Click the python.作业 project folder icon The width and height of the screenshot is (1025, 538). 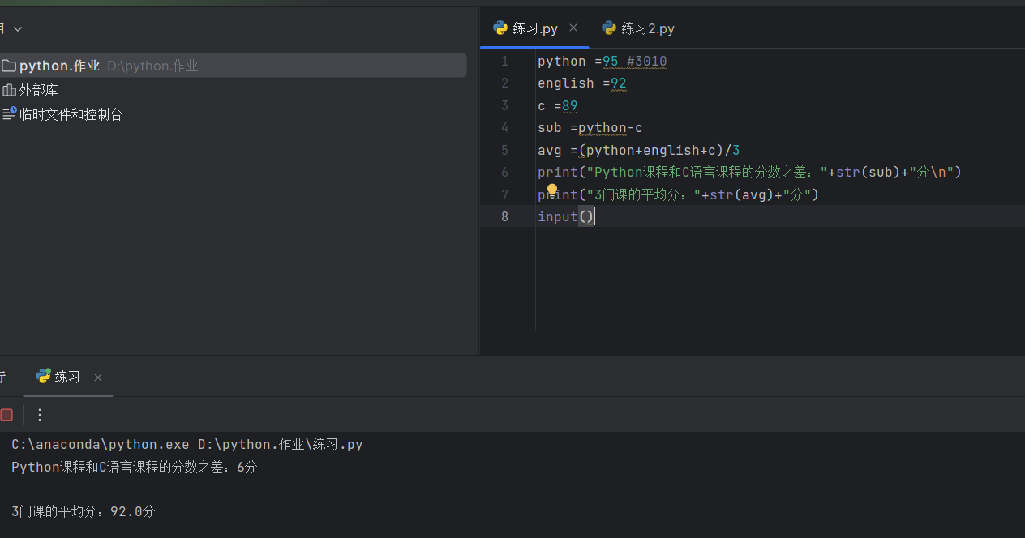click(9, 66)
